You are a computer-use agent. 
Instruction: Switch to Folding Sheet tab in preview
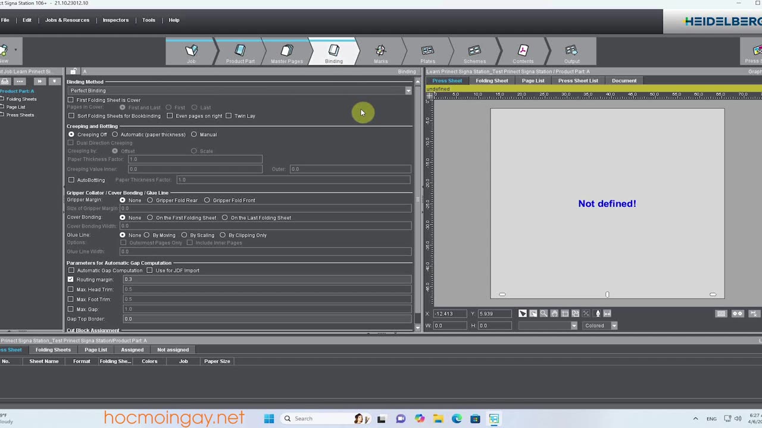click(492, 81)
